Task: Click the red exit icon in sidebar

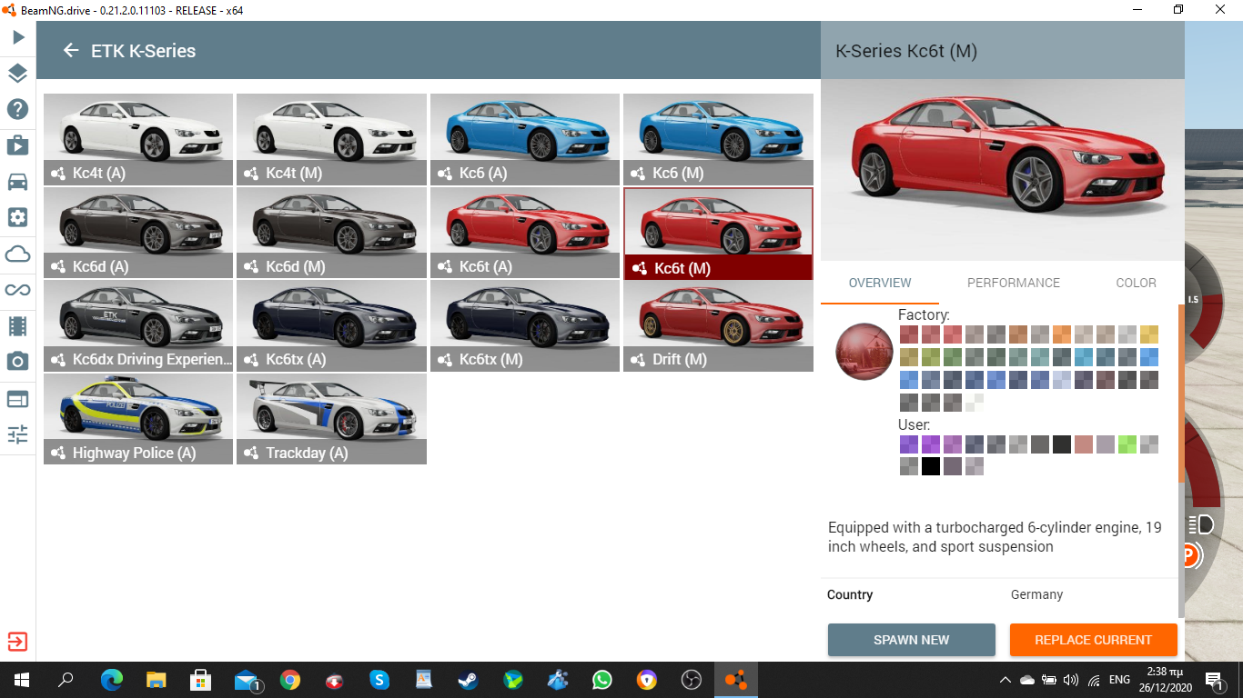Action: (18, 641)
